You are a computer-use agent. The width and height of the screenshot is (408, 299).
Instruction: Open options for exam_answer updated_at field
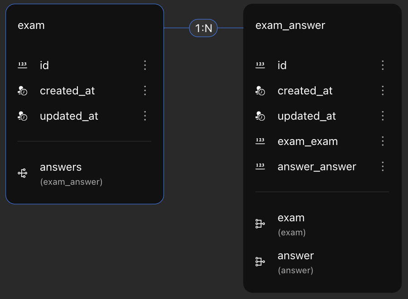pos(383,116)
